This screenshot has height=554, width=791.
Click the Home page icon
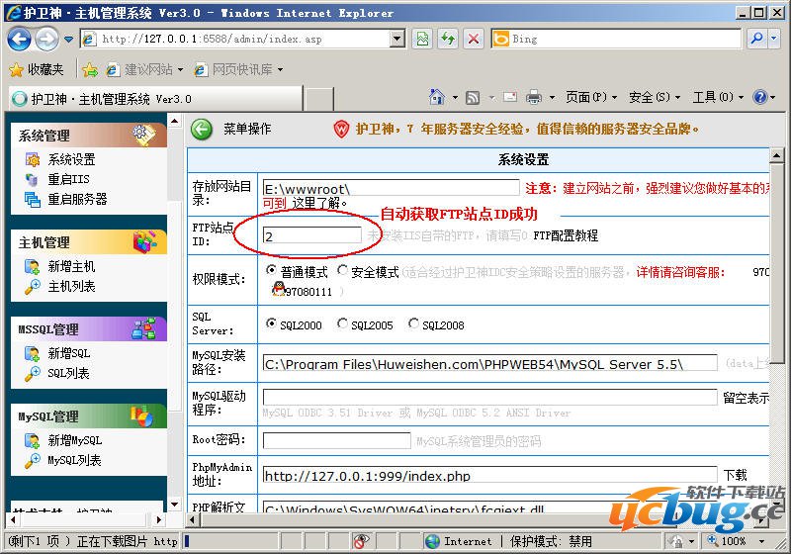pyautogui.click(x=437, y=96)
